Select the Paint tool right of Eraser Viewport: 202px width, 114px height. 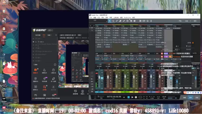124,21
